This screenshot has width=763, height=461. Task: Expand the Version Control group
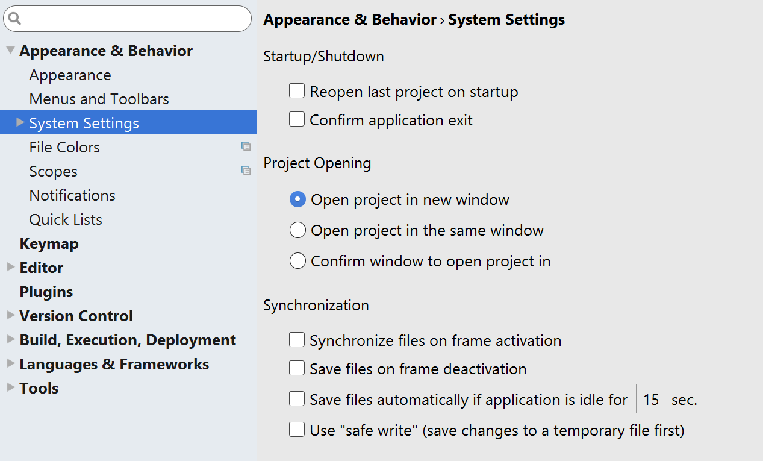tap(10, 315)
